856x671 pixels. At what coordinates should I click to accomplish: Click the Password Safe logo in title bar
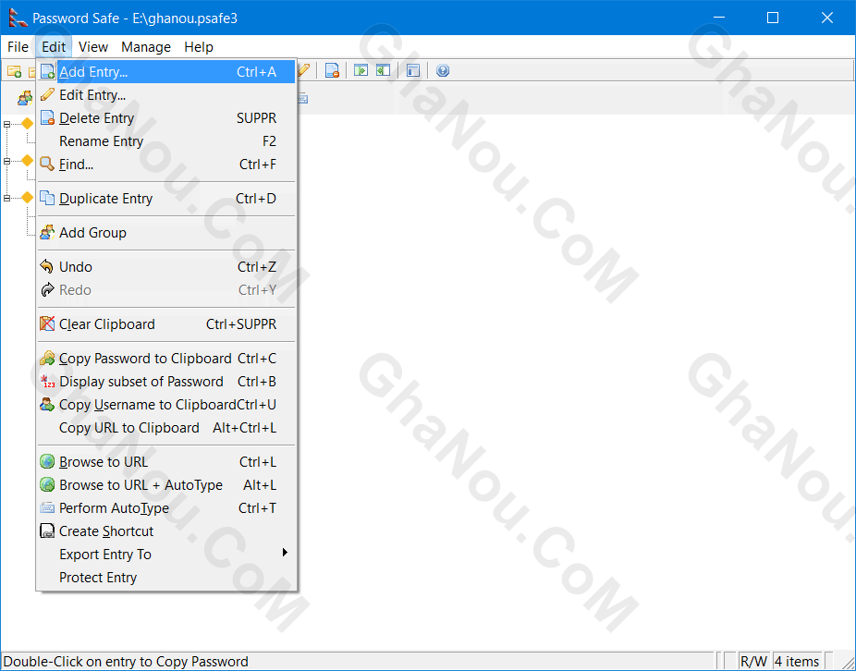point(18,18)
